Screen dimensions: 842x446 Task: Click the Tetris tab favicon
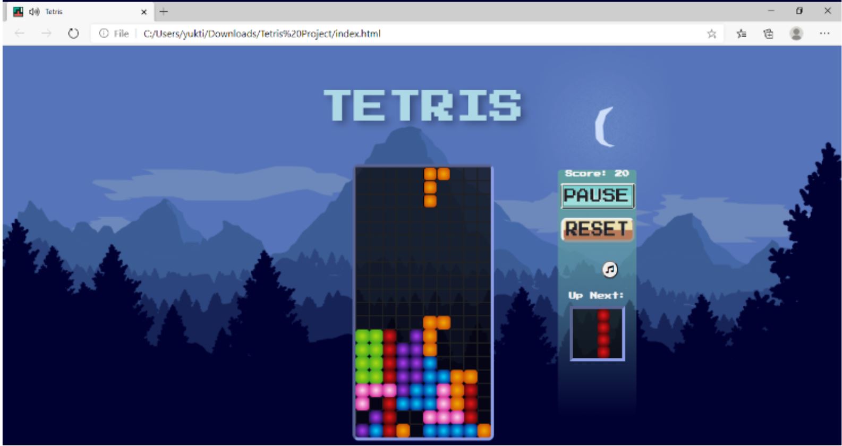pos(18,12)
